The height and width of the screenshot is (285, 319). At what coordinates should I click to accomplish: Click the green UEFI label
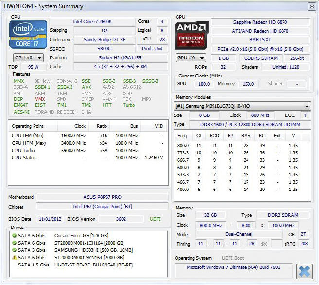click(155, 219)
